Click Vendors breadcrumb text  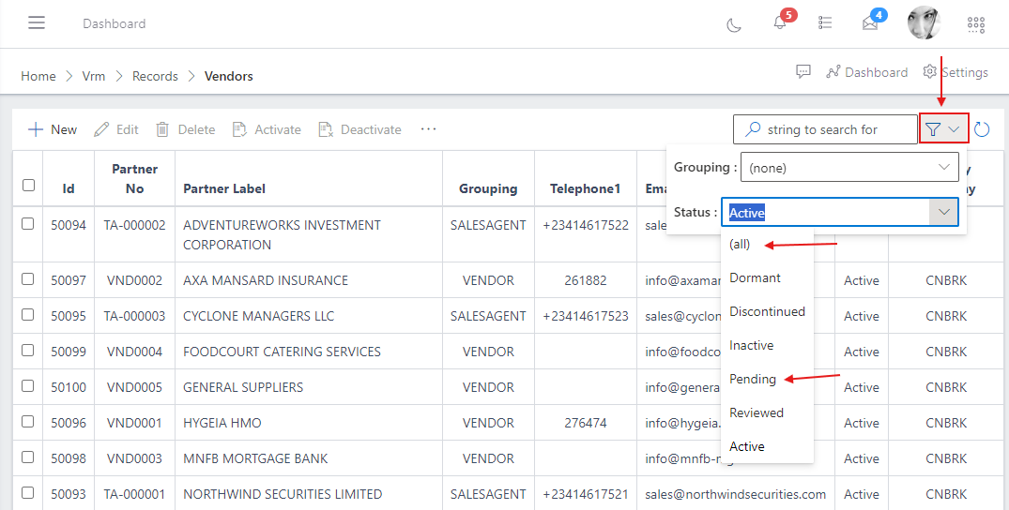pos(228,76)
